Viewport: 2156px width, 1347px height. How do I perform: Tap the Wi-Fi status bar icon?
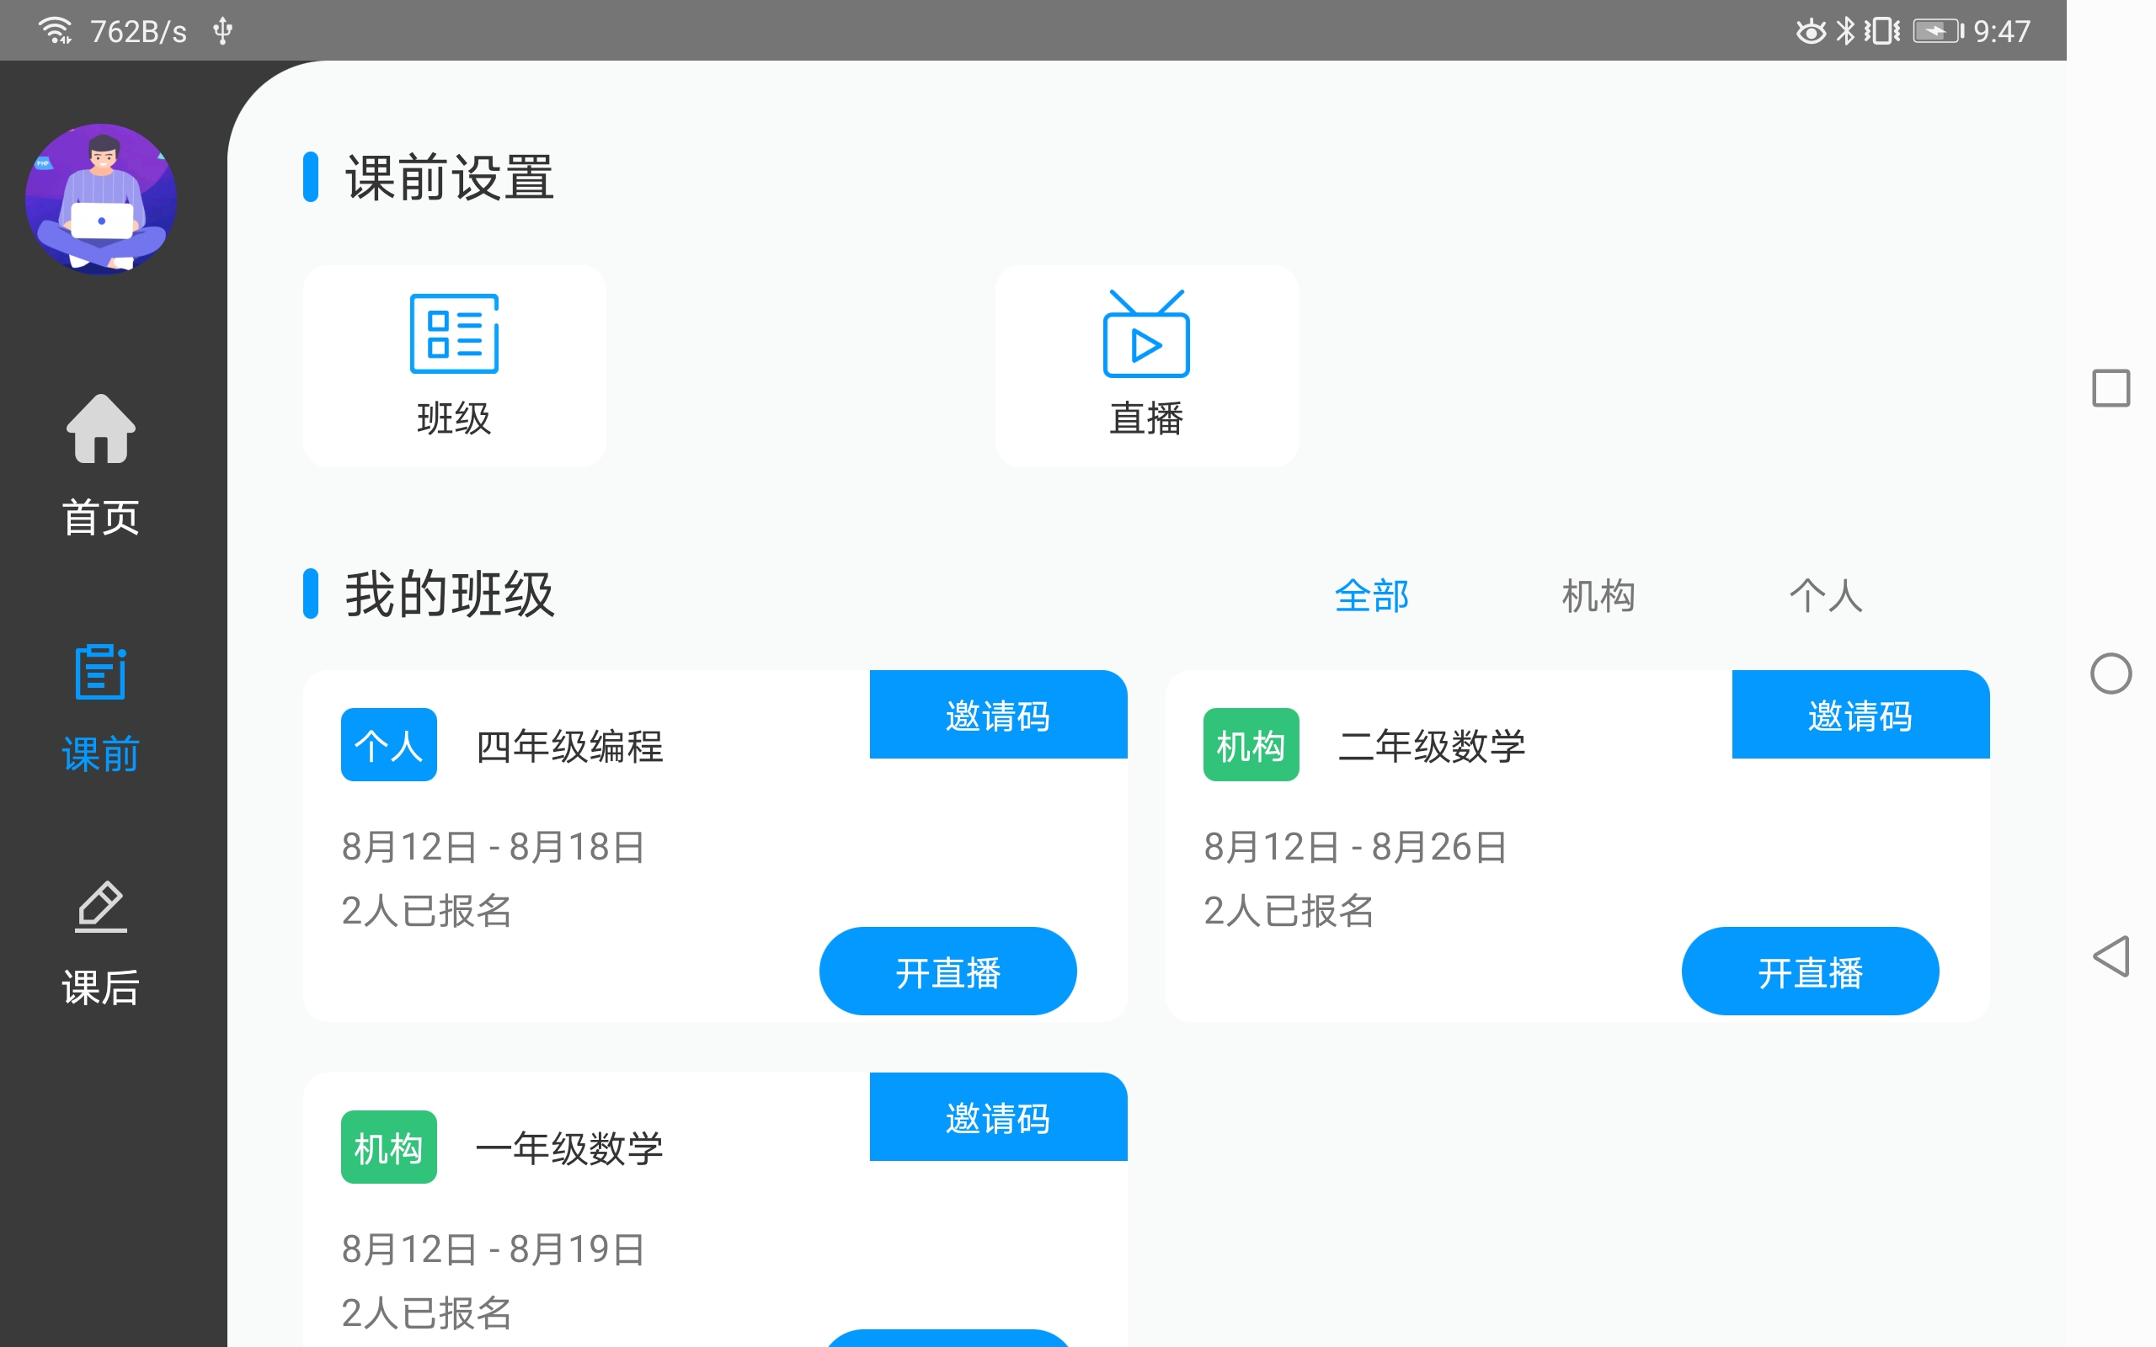pyautogui.click(x=56, y=29)
